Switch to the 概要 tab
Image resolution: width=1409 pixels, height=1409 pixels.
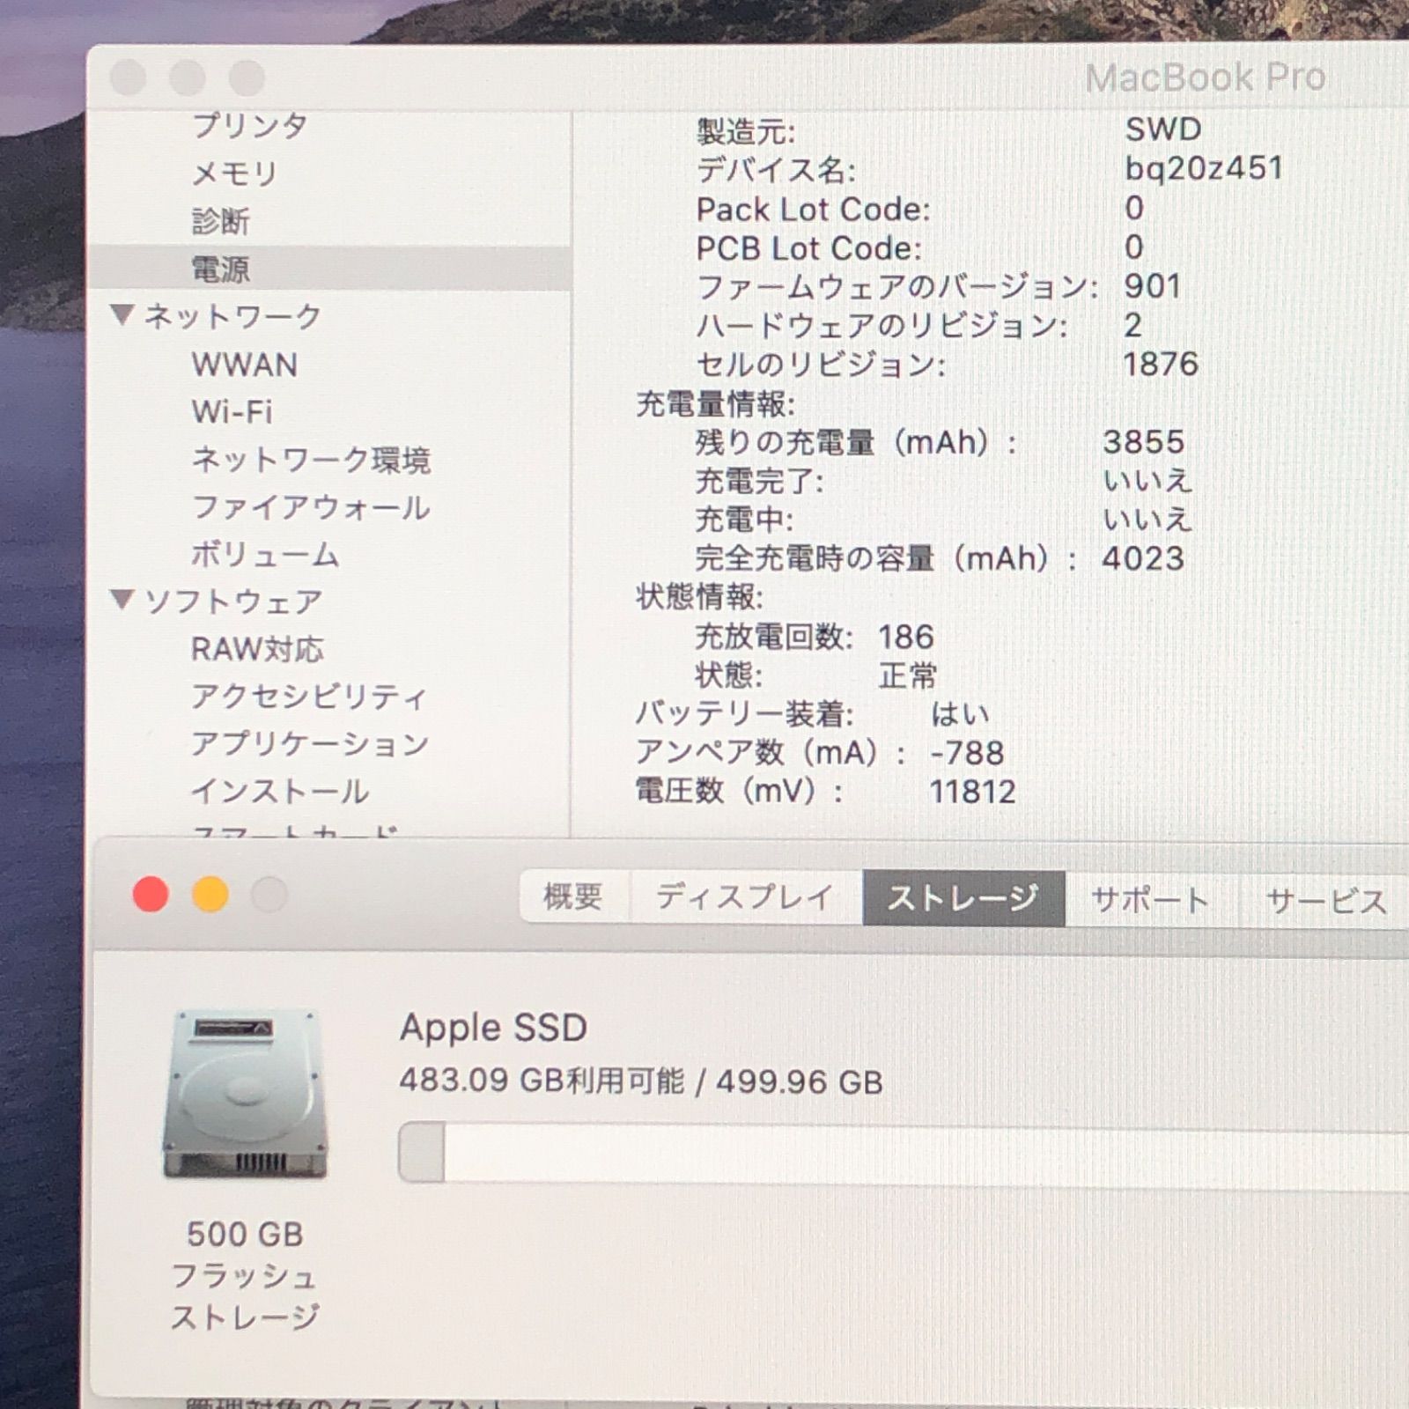click(x=573, y=897)
